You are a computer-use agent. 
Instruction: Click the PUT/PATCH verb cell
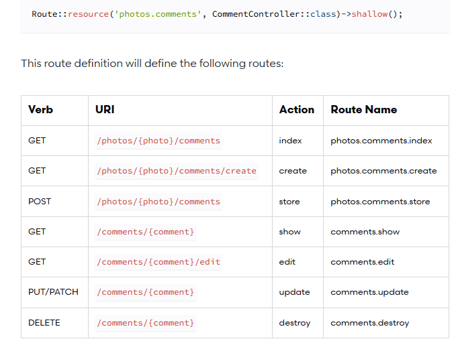53,292
